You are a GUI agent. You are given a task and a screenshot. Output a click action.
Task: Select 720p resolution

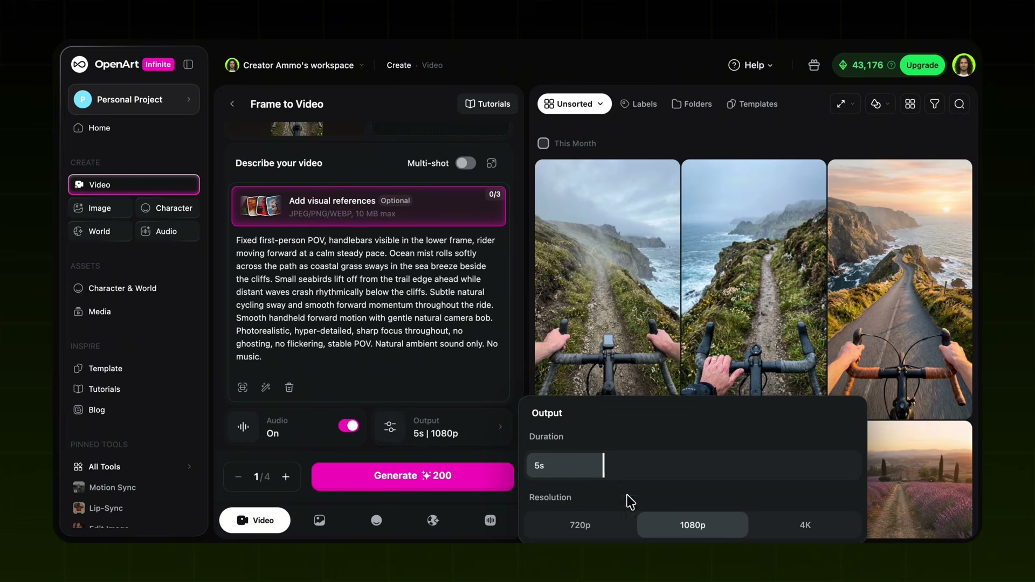pyautogui.click(x=580, y=525)
